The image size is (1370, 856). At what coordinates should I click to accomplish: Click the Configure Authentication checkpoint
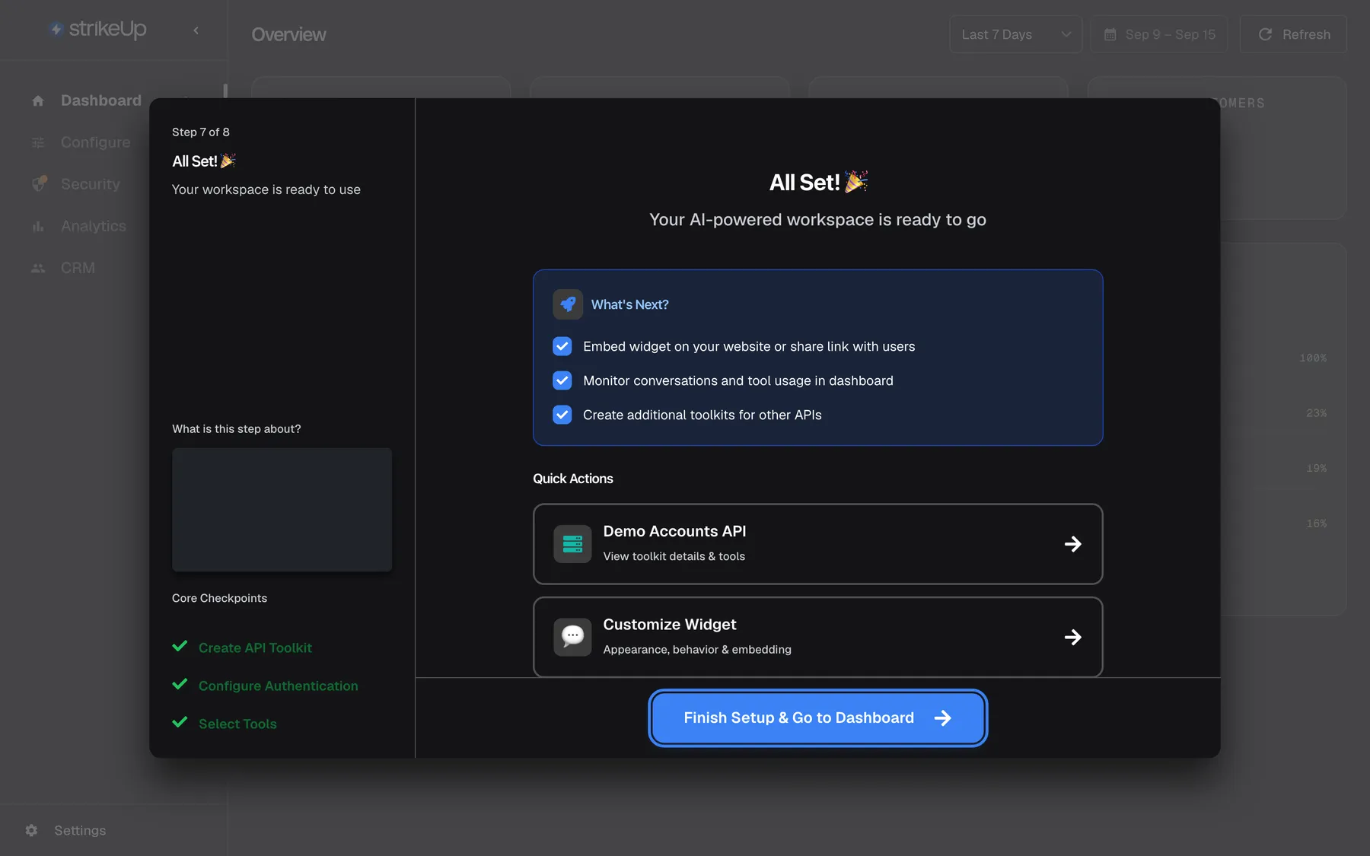click(x=279, y=686)
